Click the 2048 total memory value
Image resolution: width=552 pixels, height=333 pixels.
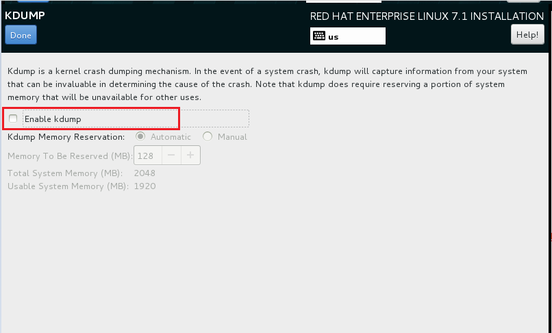pyautogui.click(x=145, y=173)
